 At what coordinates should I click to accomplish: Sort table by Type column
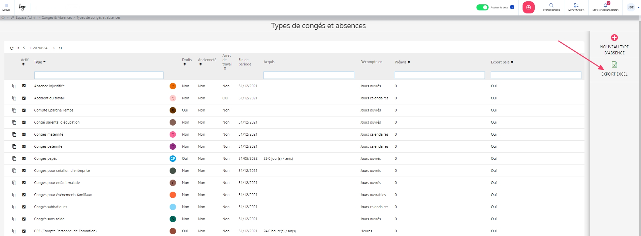(40, 62)
